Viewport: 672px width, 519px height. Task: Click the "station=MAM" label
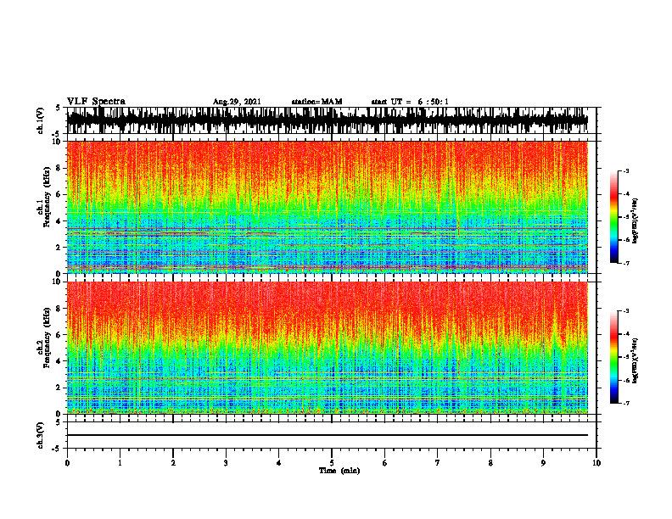click(317, 102)
